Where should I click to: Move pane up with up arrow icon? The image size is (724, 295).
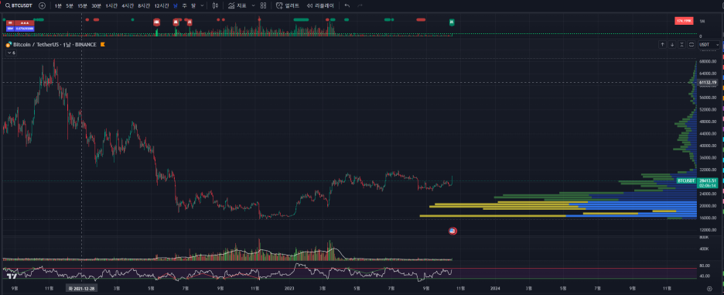point(662,44)
